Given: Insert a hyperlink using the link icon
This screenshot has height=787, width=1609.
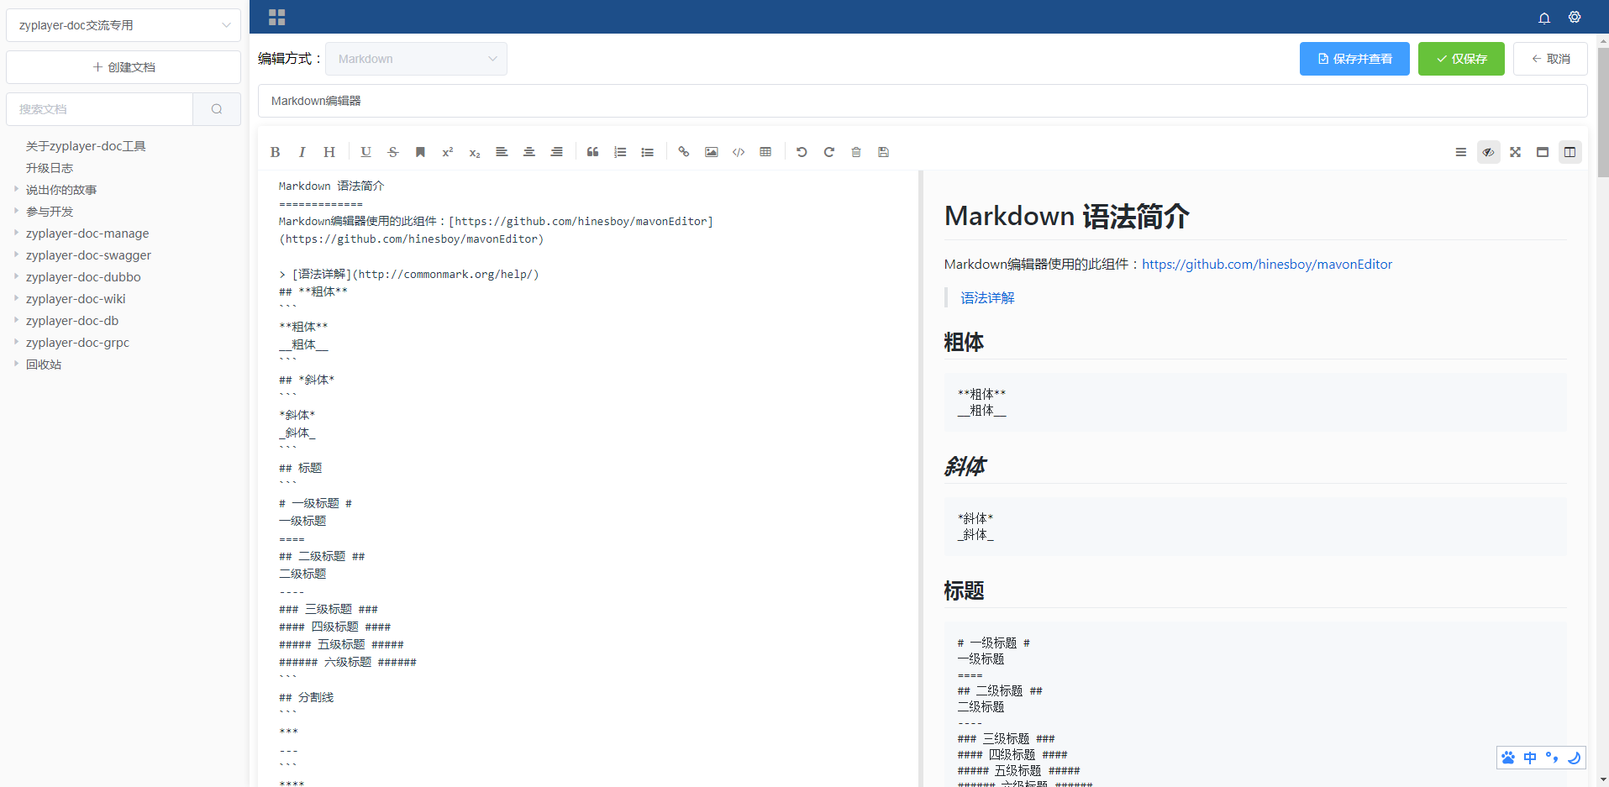Looking at the screenshot, I should pos(684,152).
